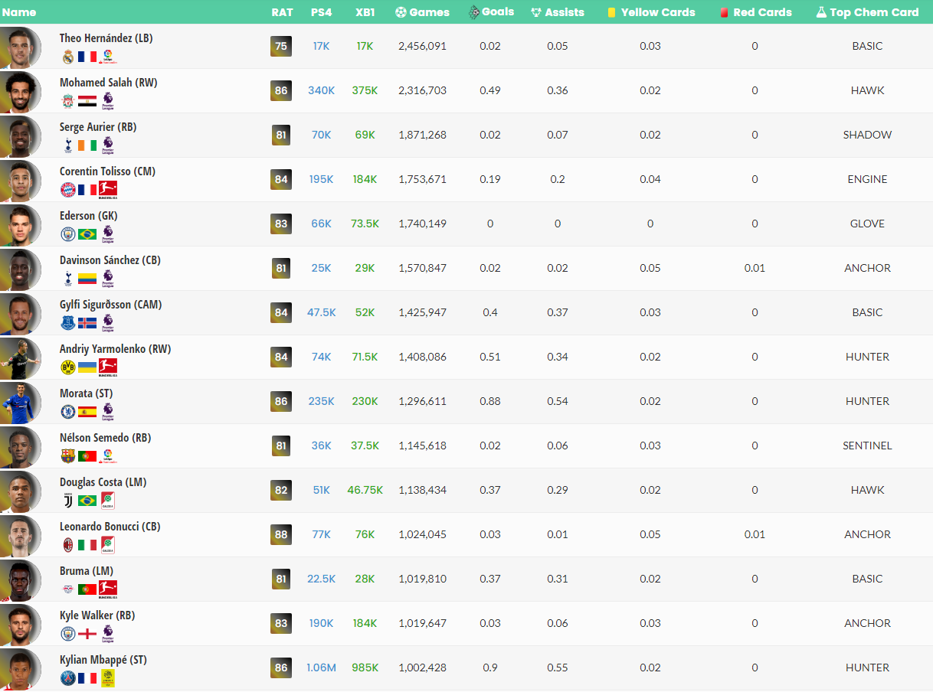Open Mohamed Salah (RW) player page

(x=108, y=83)
